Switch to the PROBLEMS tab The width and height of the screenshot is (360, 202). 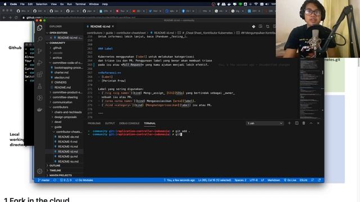pos(94,123)
